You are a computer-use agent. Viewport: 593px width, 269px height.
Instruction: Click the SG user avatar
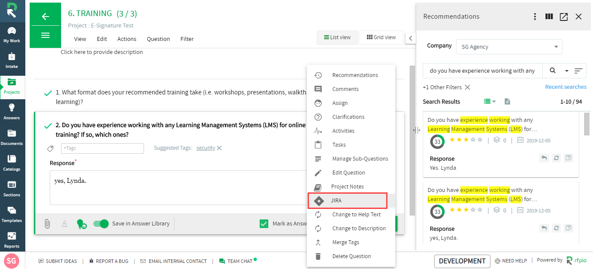[12, 261]
